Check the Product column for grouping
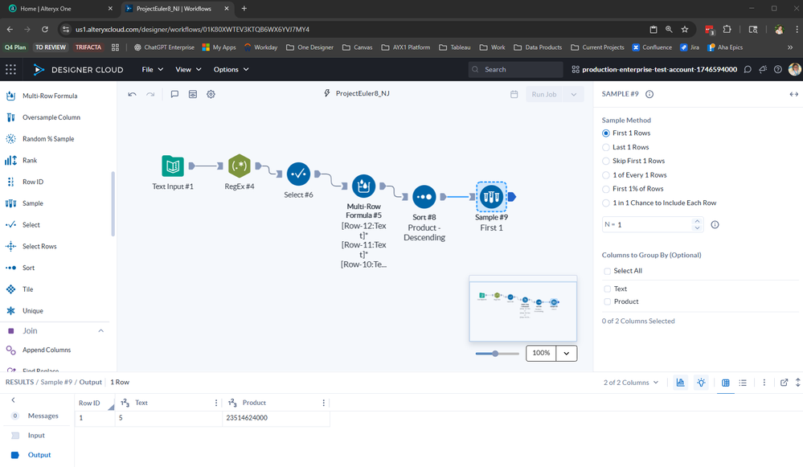 [x=608, y=301]
